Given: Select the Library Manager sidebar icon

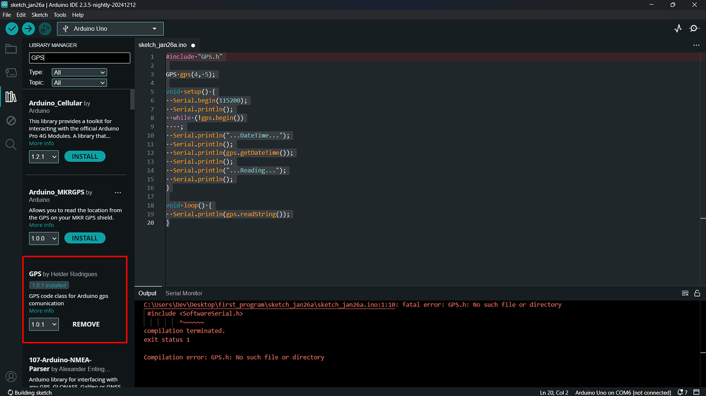Looking at the screenshot, I should (x=11, y=96).
